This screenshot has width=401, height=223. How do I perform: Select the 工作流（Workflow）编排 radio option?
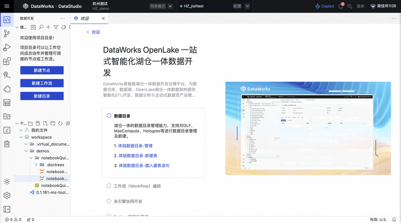[x=109, y=186]
